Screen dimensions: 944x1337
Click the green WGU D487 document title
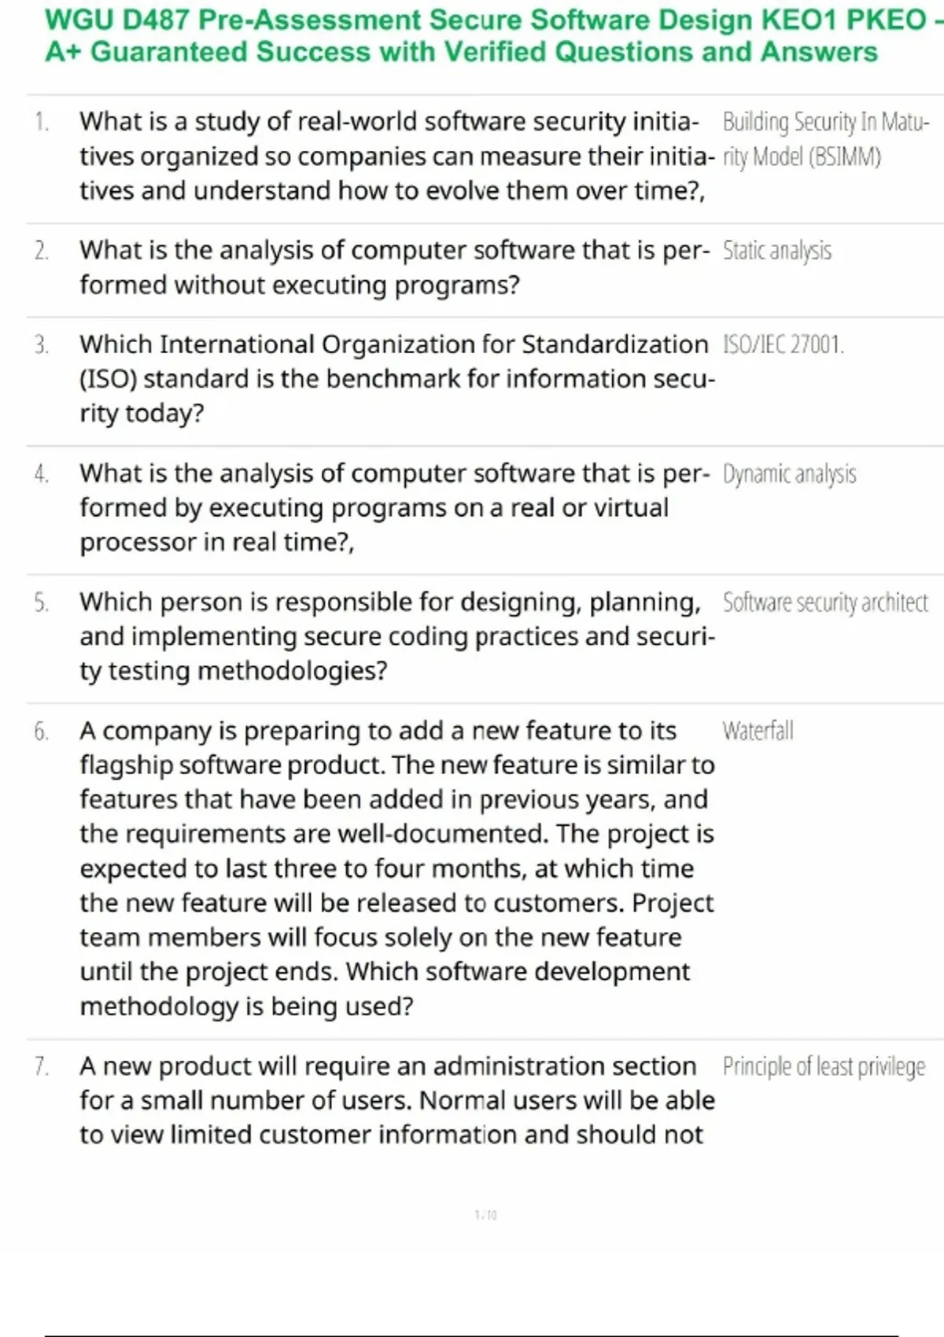tap(472, 35)
